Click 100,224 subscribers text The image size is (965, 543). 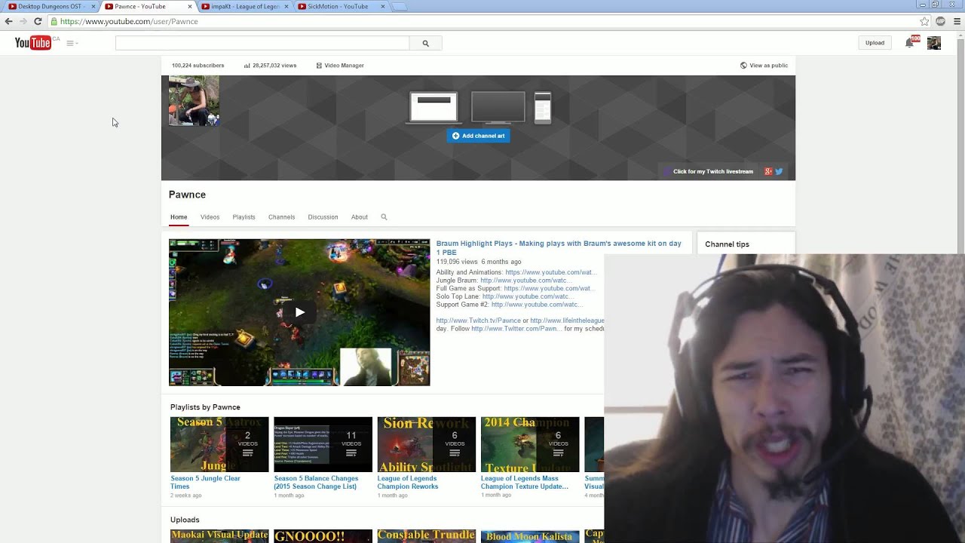[x=198, y=66]
